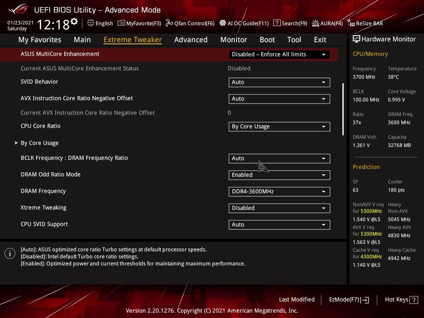Click the globe language icon

91,23
